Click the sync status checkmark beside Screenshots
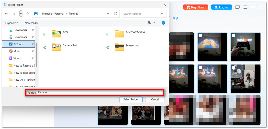 point(108,48)
